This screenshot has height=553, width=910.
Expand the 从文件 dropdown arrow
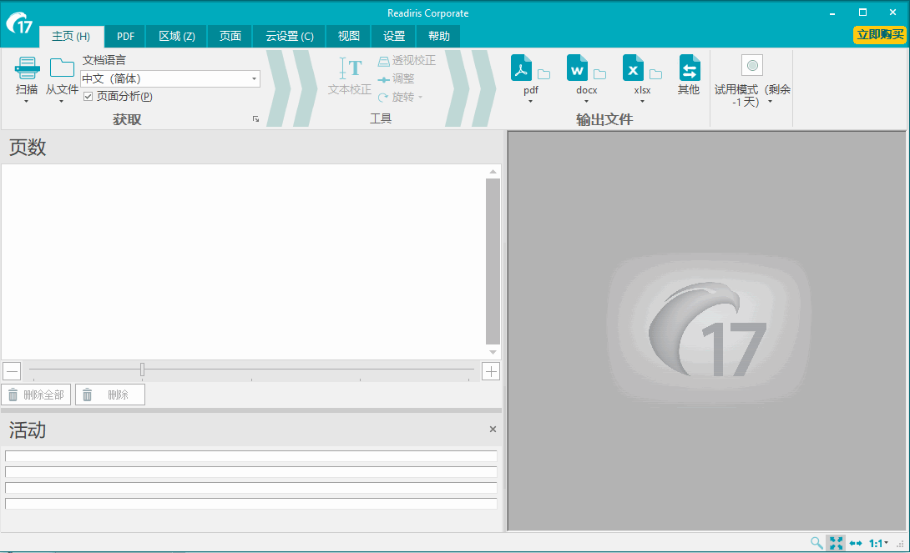point(61,102)
